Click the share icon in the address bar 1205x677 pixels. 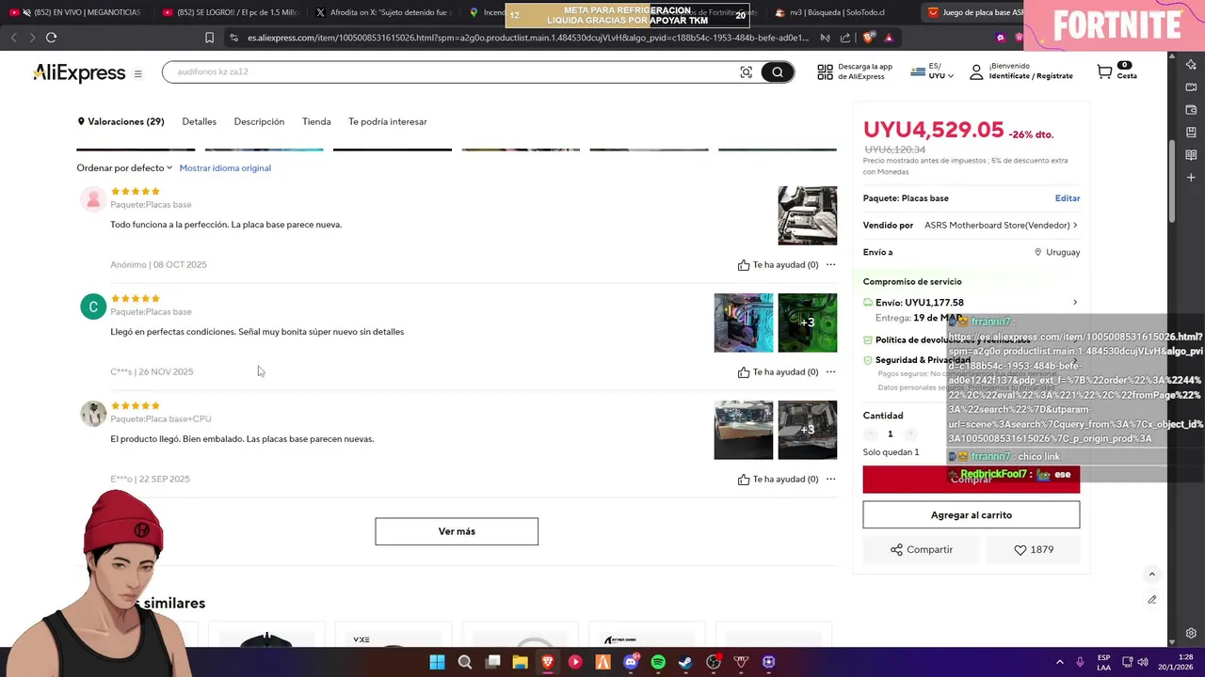pos(844,38)
